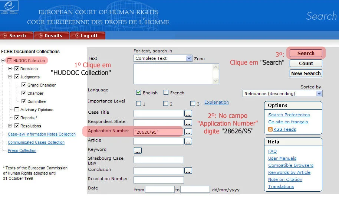Uncheck the Resolutions checkbox
This screenshot has width=339, height=198.
(x=17, y=126)
